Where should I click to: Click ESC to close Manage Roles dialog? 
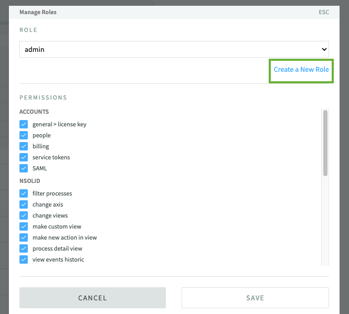(x=324, y=12)
